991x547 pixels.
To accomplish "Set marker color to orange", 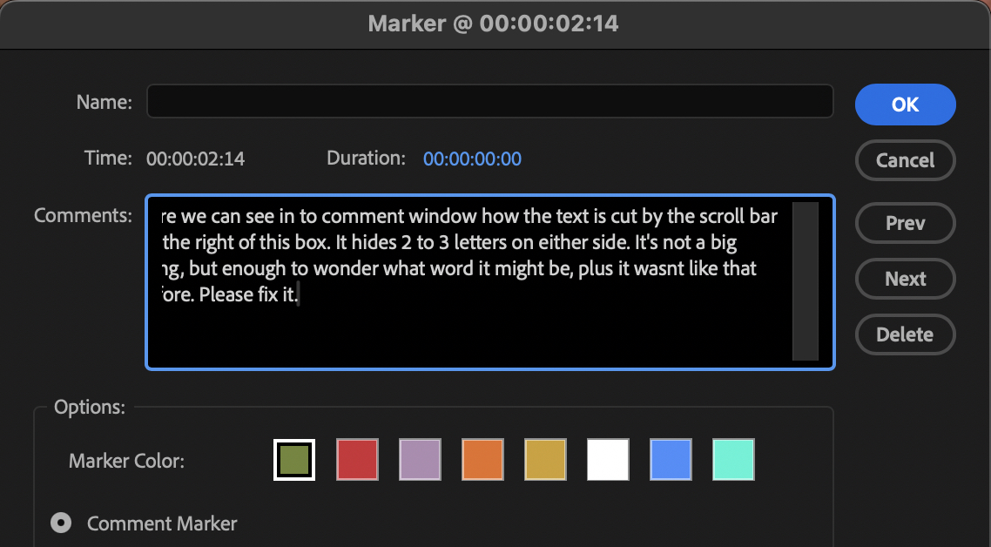I will click(482, 459).
